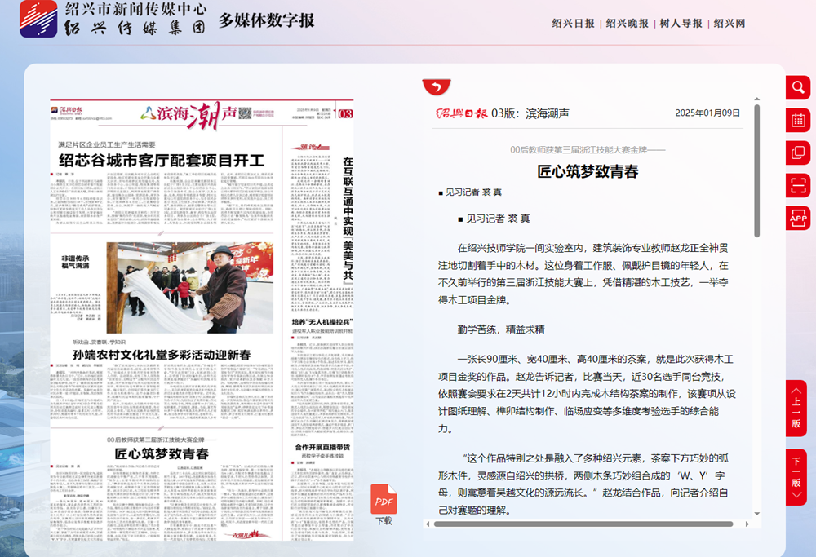The image size is (816, 557).
Task: Switch to 绍兴晚报 in top navigation
Action: click(x=627, y=24)
